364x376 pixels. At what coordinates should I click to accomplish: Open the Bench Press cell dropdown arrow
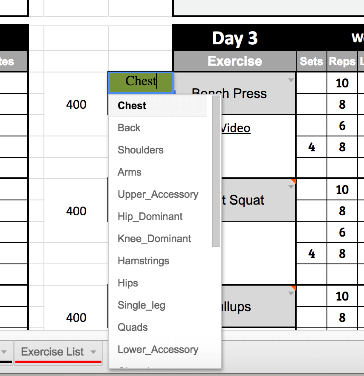pos(291,80)
